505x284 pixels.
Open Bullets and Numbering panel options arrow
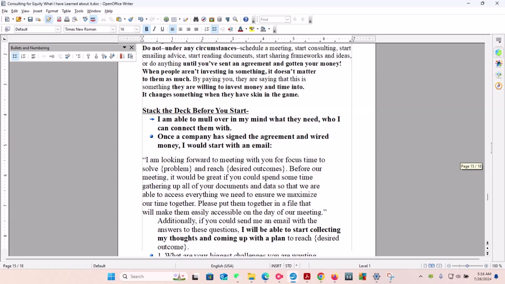click(x=124, y=48)
